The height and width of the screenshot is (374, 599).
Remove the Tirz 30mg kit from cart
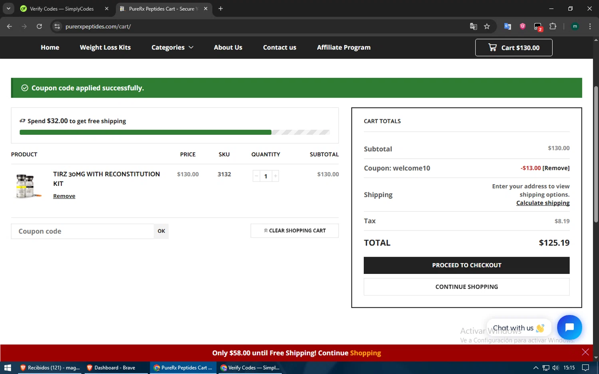coord(64,196)
